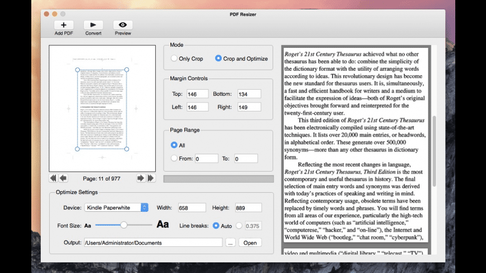The height and width of the screenshot is (273, 486).
Task: Click the large Aa font size icon
Action: [x=163, y=224]
